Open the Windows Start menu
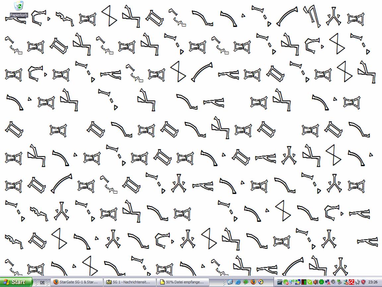382x287 pixels. [16, 282]
